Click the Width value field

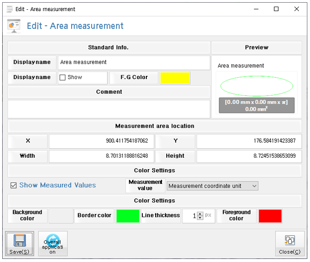coord(101,156)
